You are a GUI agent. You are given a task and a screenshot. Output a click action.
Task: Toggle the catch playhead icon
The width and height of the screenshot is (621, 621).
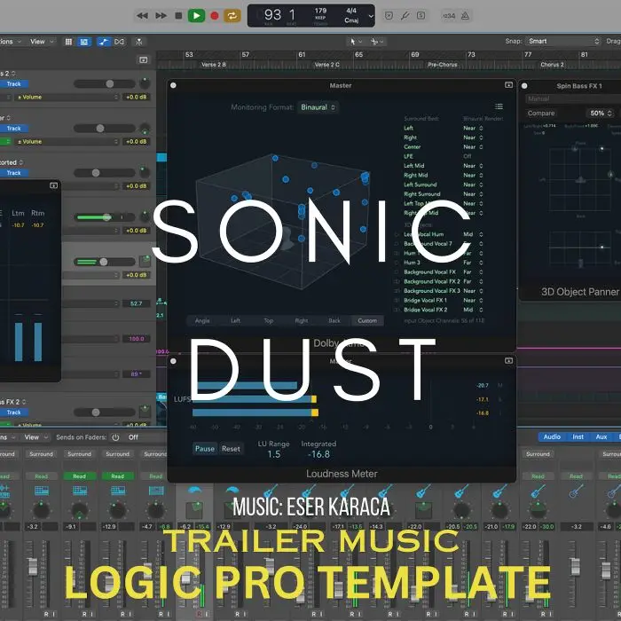tap(138, 42)
